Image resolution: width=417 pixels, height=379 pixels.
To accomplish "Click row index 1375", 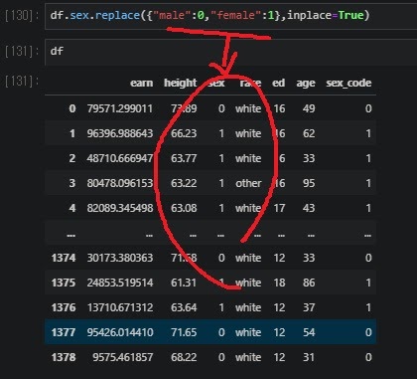I will pos(64,283).
